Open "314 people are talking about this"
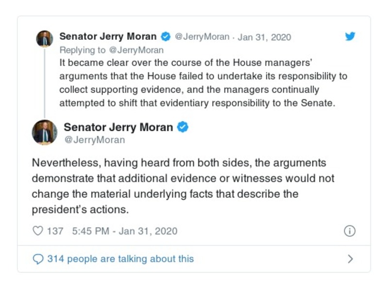The height and width of the screenshot is (289, 388). click(120, 259)
